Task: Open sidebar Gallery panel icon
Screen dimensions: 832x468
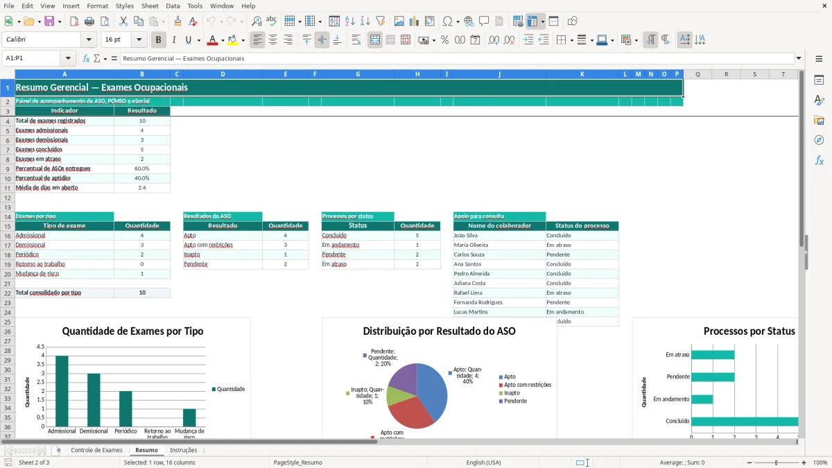Action: 819,120
